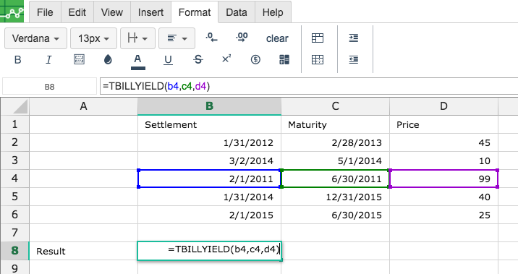Apply currency dollar format
The image size is (518, 274).
(x=255, y=60)
